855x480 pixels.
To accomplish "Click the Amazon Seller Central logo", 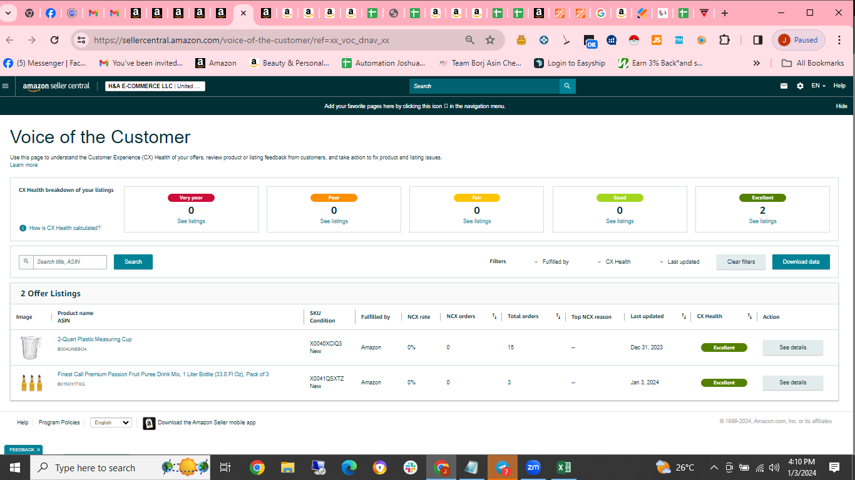I will click(56, 86).
